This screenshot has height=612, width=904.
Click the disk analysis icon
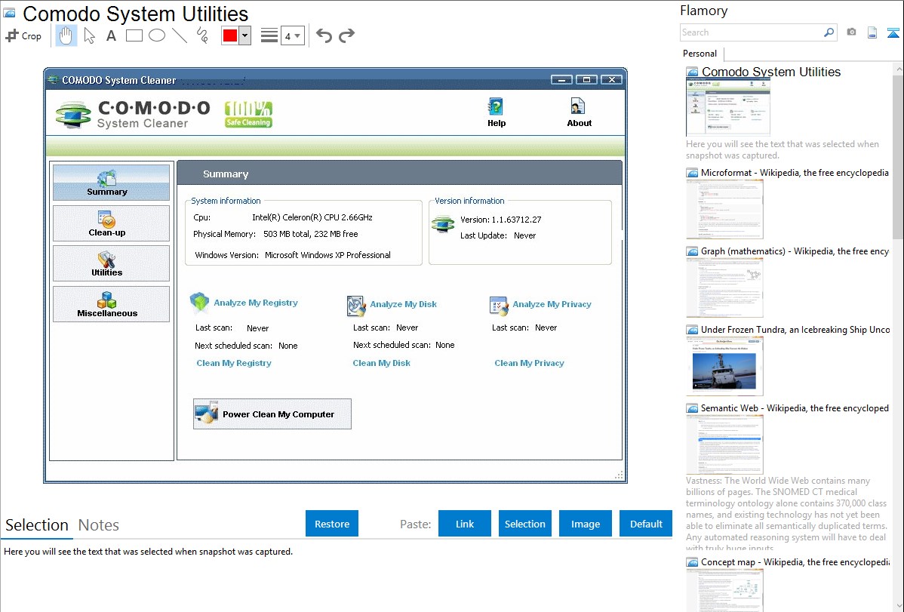pyautogui.click(x=355, y=306)
